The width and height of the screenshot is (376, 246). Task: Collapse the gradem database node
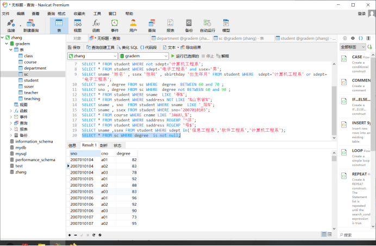(x=7, y=44)
